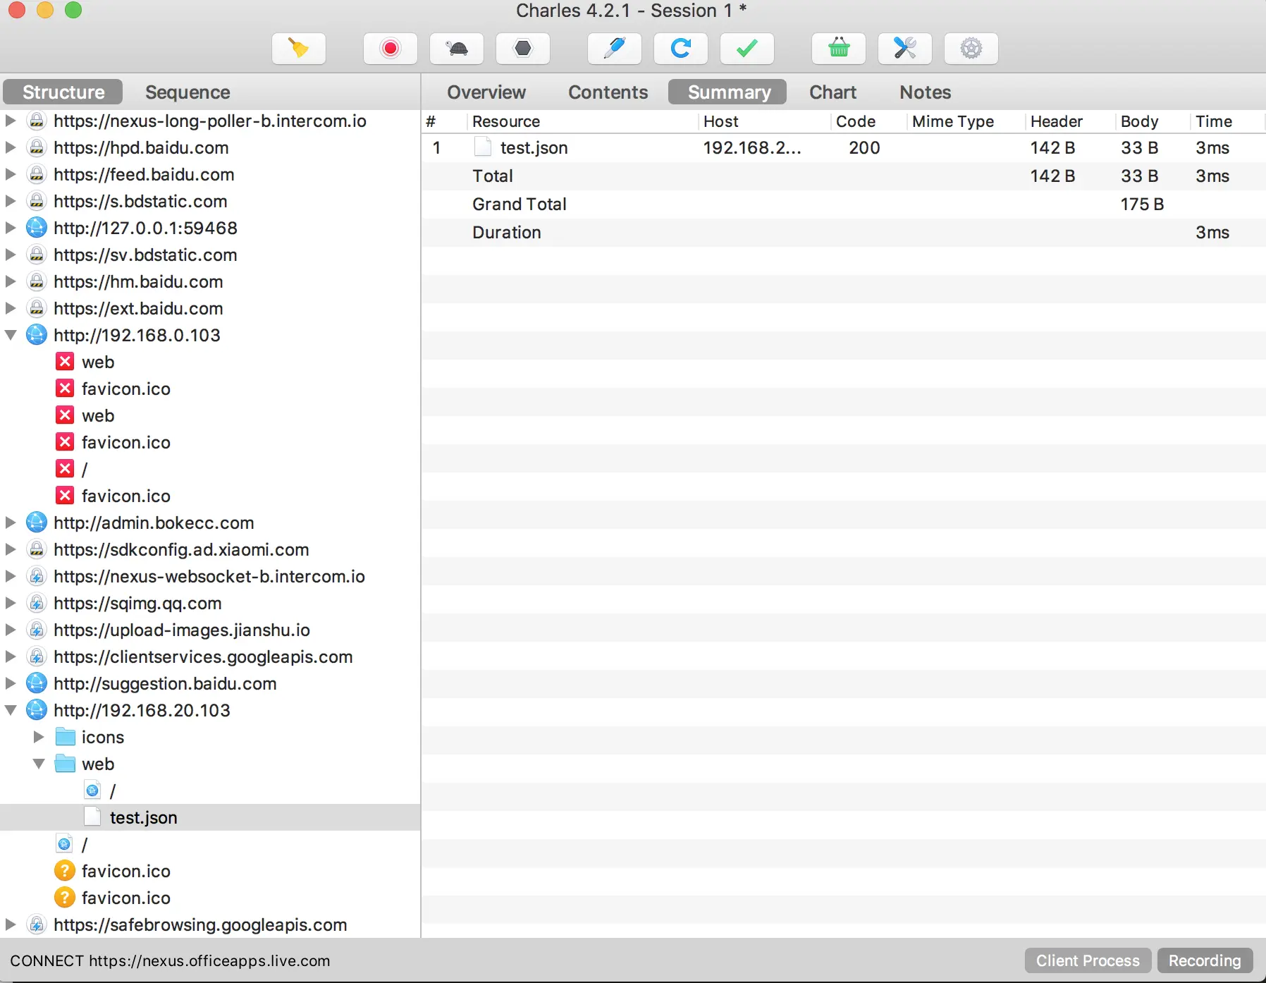Sort by the Time column header
Screen dimensions: 1266x983
[x=1227, y=121]
